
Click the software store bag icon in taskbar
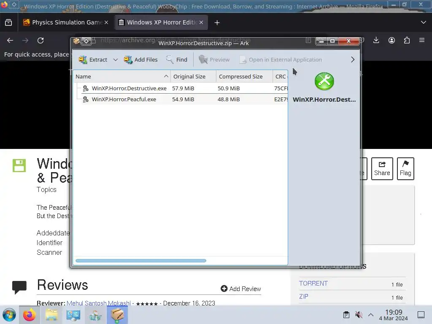click(95, 316)
